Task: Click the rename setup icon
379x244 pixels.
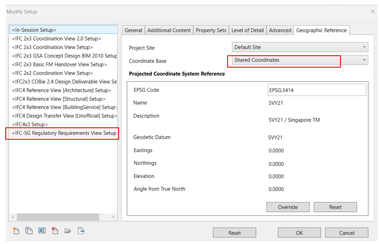Action: (42, 230)
